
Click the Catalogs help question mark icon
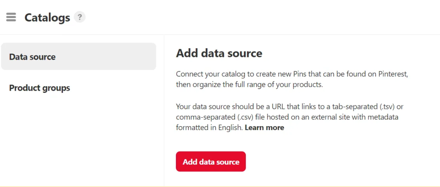80,17
